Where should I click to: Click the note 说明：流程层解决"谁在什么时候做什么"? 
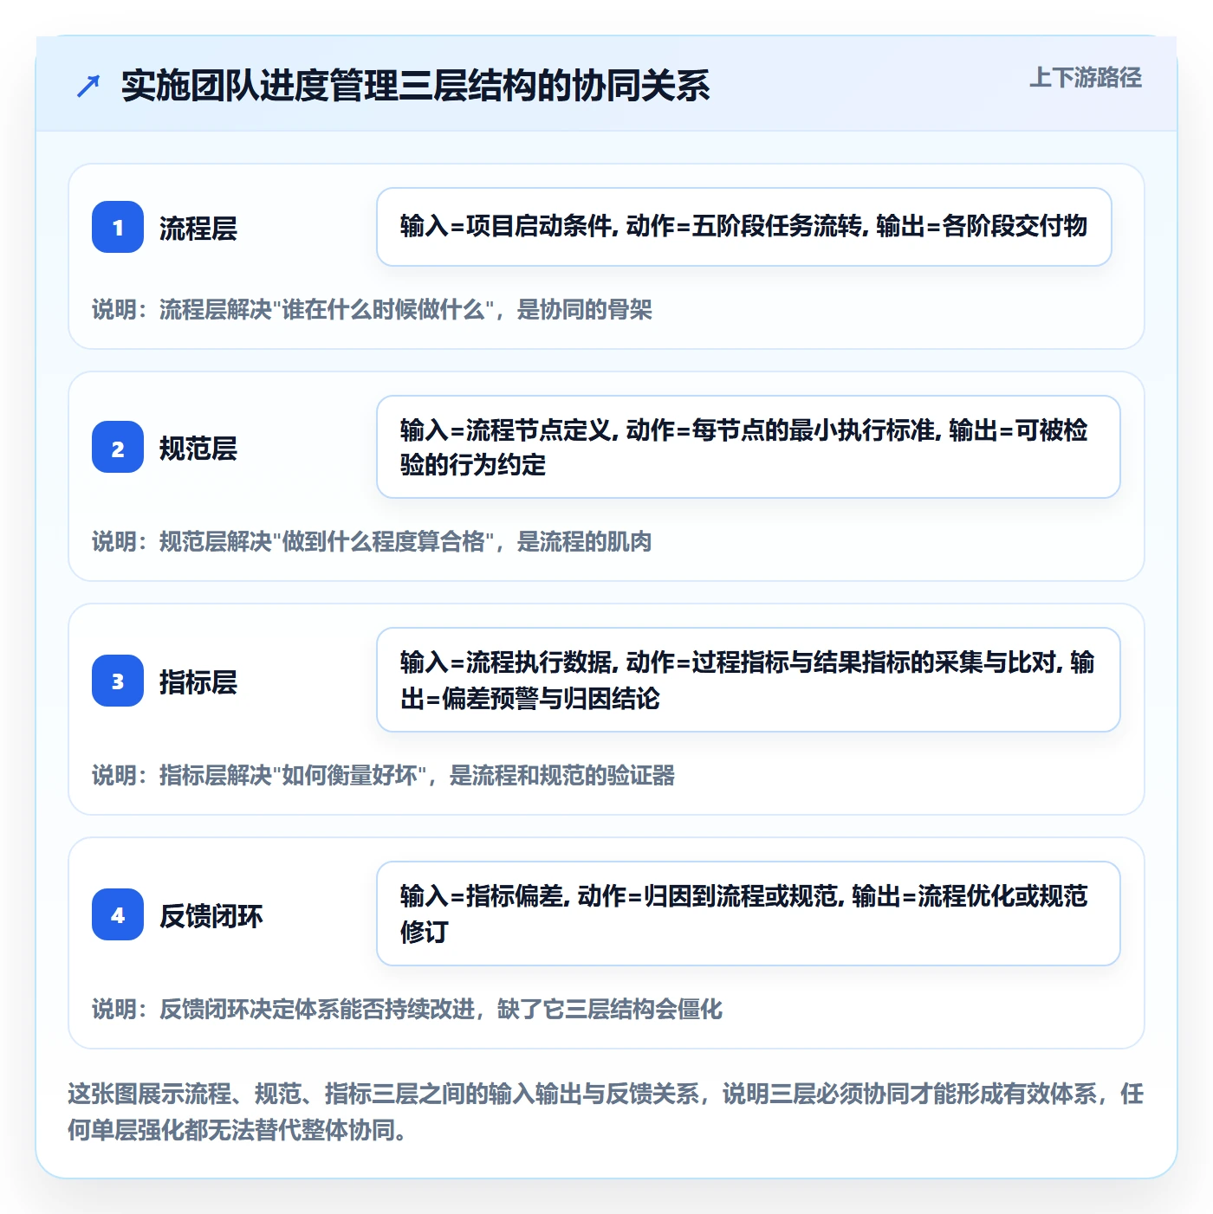373,309
